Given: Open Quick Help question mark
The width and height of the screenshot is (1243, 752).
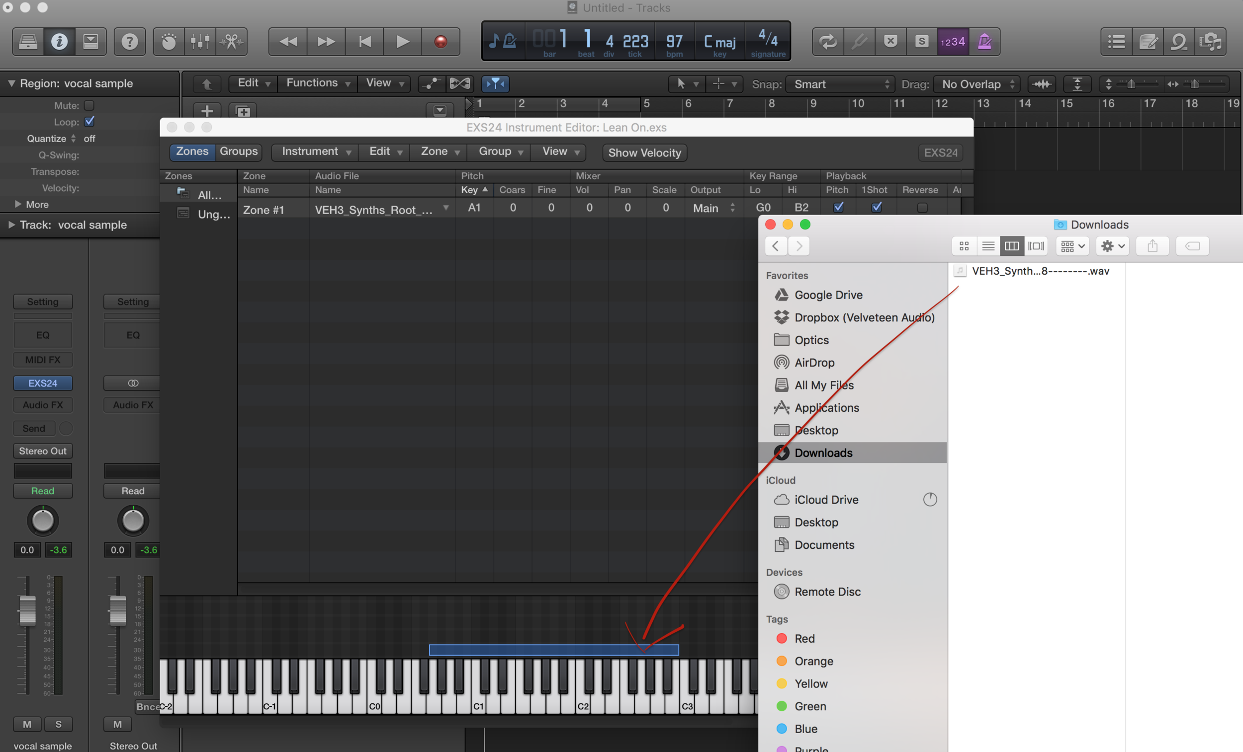Looking at the screenshot, I should [x=130, y=41].
